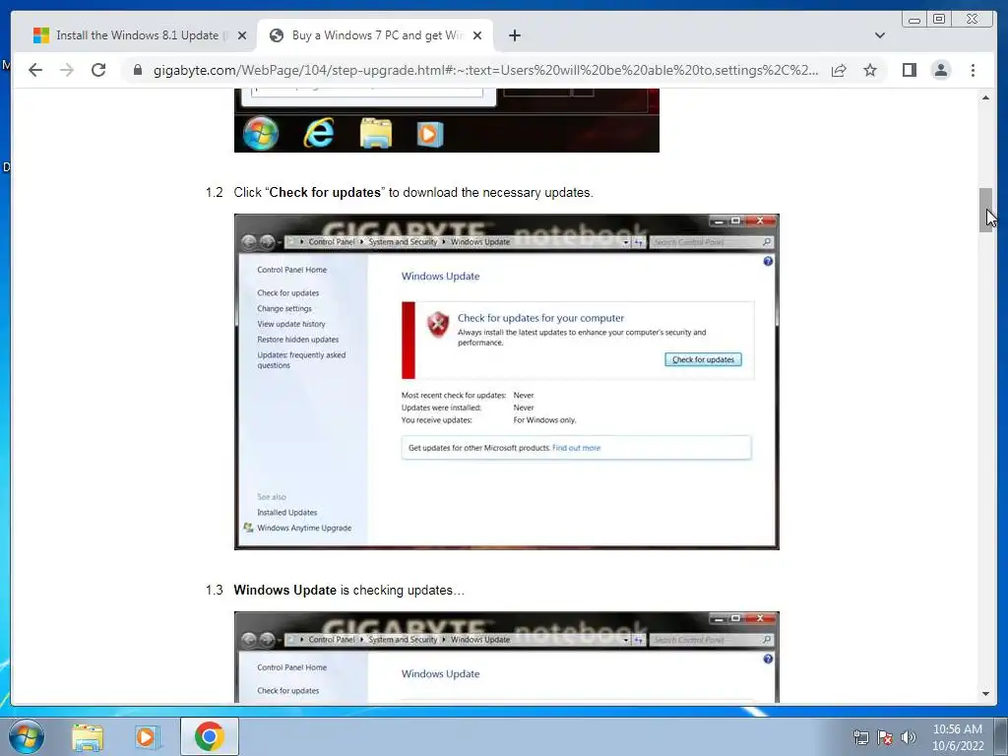
Task: Click the scrollbar up arrow
Action: tap(985, 97)
